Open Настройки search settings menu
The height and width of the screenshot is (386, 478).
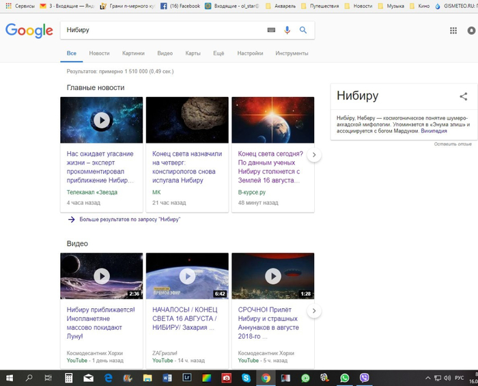[x=250, y=53]
